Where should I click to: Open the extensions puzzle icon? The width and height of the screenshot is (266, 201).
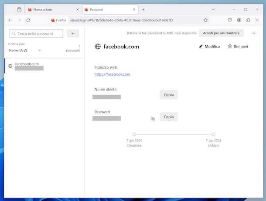[248, 20]
